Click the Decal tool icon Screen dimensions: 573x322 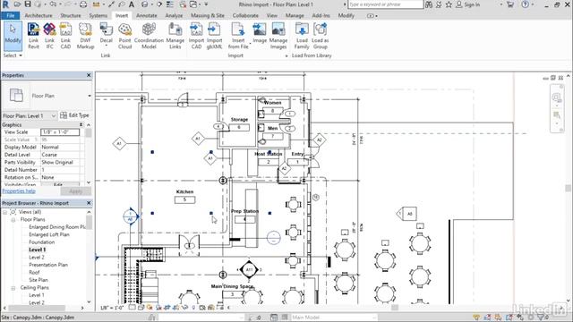(106, 30)
